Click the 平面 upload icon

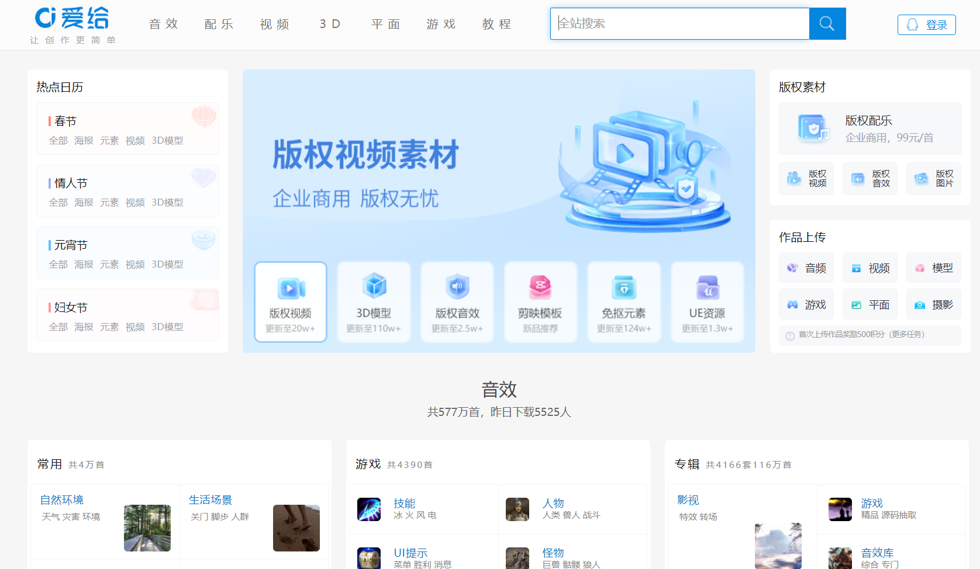tap(856, 305)
